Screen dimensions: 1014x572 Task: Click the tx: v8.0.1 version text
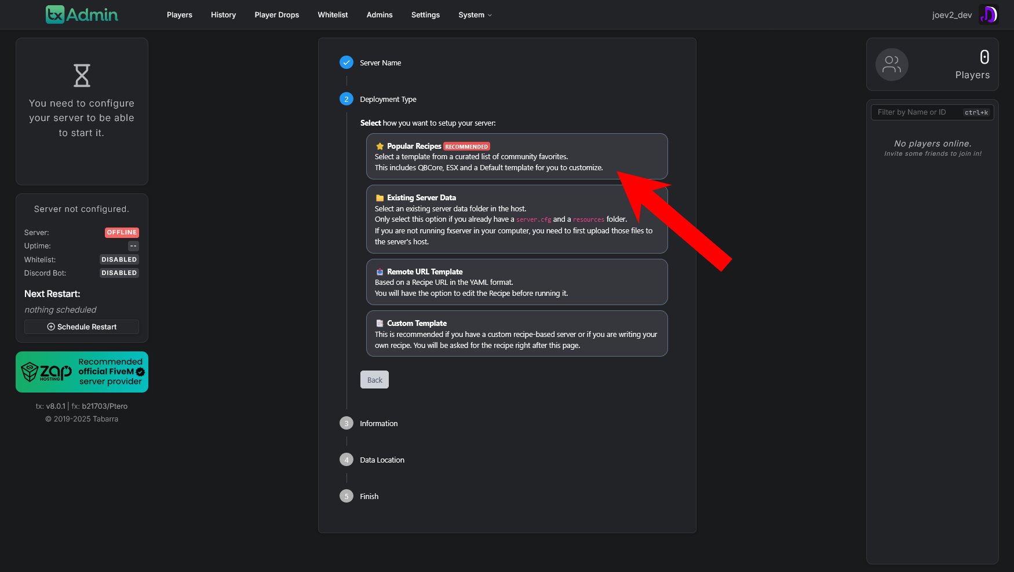50,406
